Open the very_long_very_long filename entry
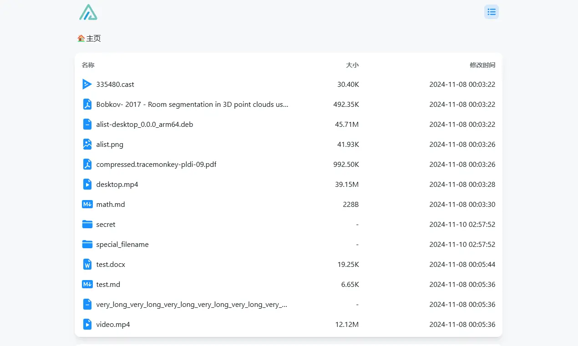The height and width of the screenshot is (346, 578). (192, 304)
